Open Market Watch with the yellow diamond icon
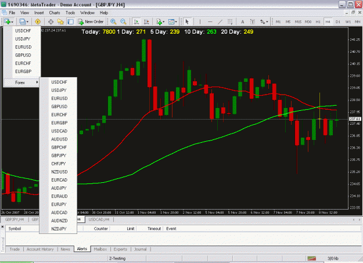The image size is (363, 263). (x=38, y=21)
